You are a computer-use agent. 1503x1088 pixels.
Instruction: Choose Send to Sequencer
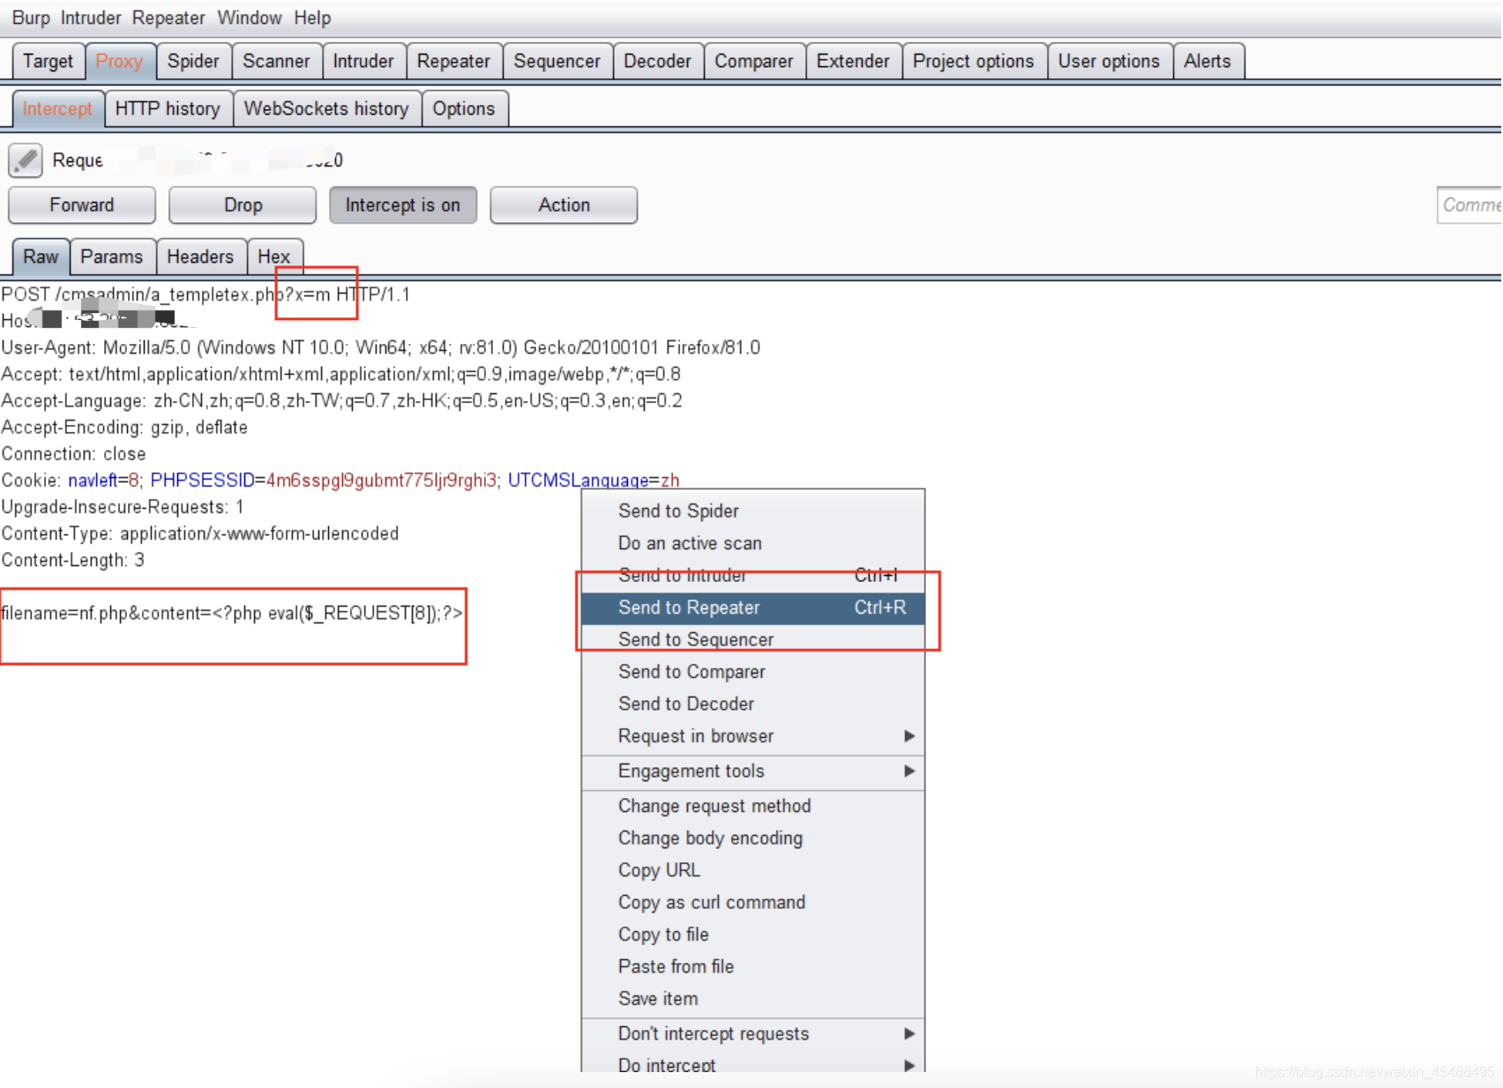tap(753, 640)
